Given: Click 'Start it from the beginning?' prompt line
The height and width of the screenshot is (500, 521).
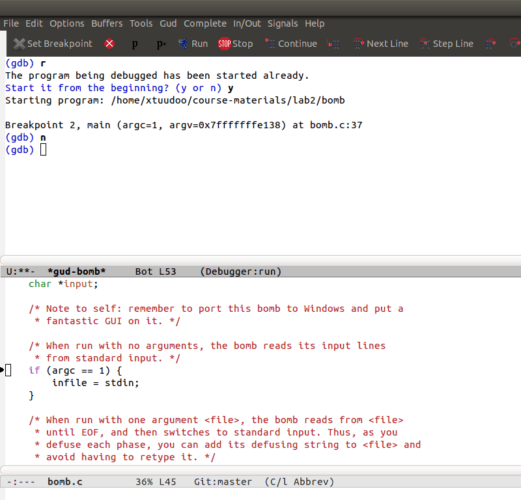Looking at the screenshot, I should click(119, 88).
